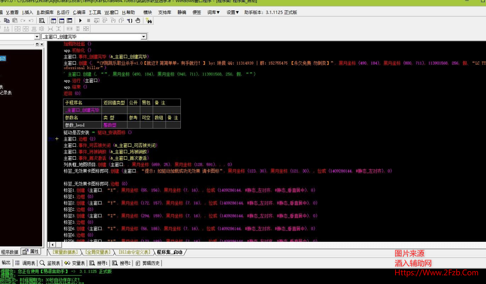The height and width of the screenshot is (284, 486).
Task: Click the braces breakpoint toolbar icon
Action: click(x=130, y=20)
